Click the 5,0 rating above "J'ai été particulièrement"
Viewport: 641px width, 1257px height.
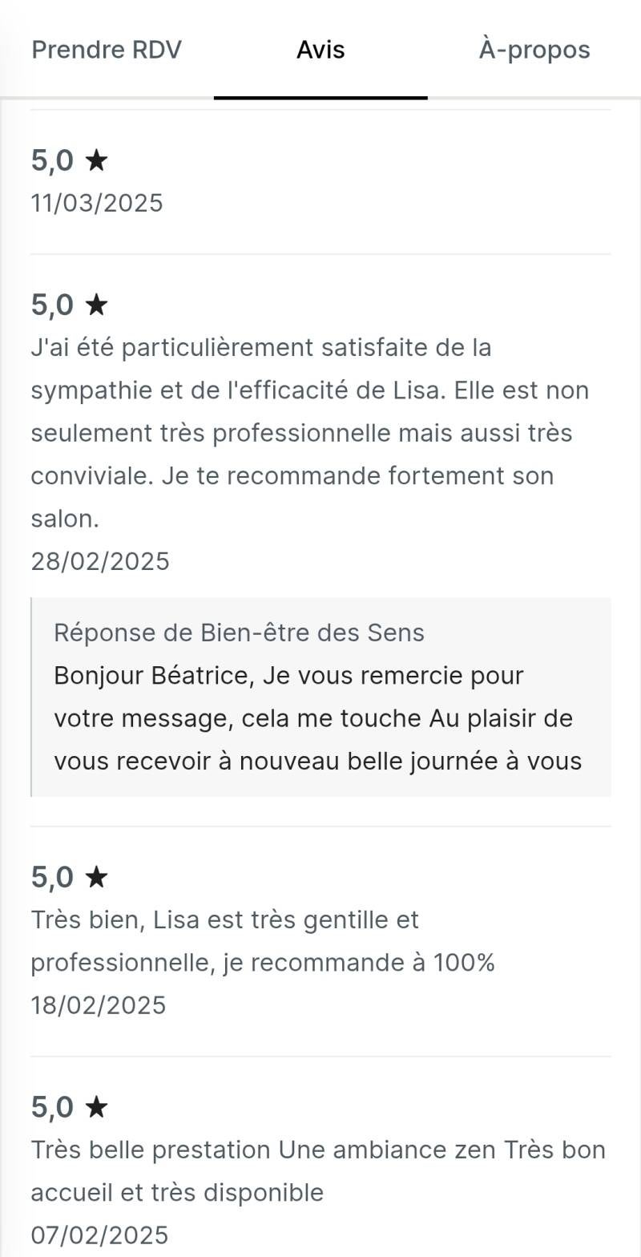click(52, 305)
